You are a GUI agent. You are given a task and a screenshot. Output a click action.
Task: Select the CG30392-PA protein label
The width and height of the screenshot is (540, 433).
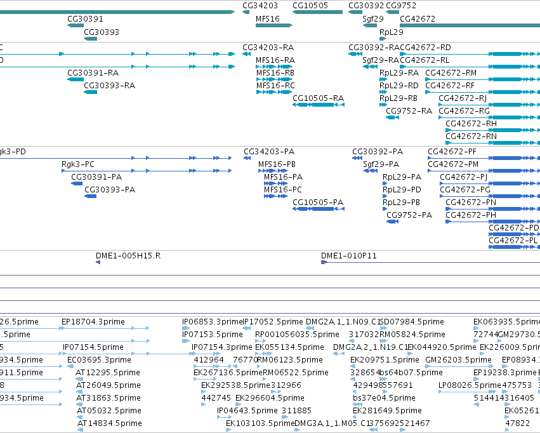pyautogui.click(x=378, y=152)
